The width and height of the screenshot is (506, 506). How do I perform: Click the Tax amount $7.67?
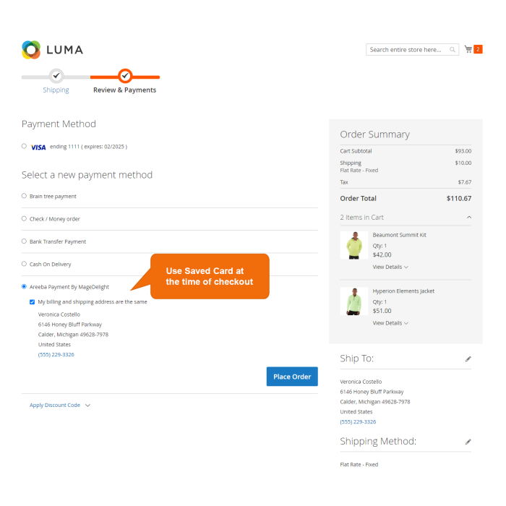coord(465,182)
